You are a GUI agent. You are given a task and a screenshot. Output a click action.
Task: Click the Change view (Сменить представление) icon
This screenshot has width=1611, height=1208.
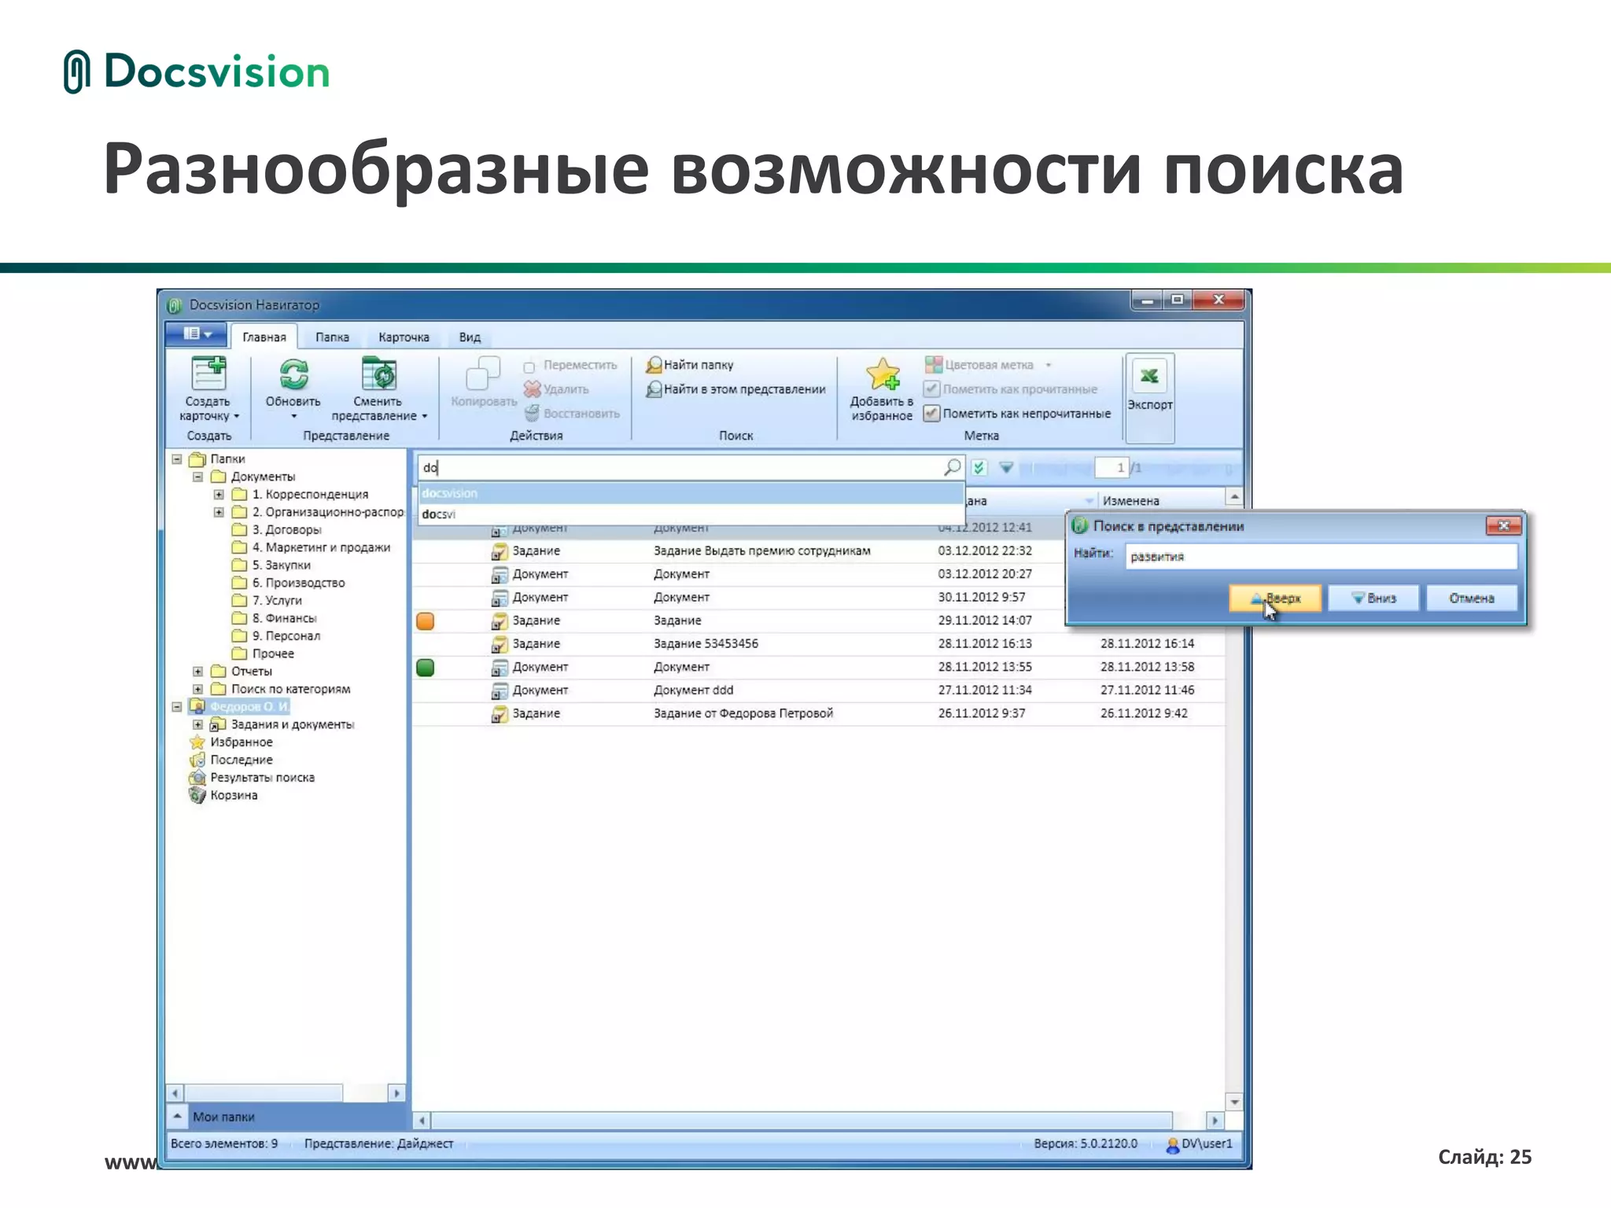pos(378,374)
